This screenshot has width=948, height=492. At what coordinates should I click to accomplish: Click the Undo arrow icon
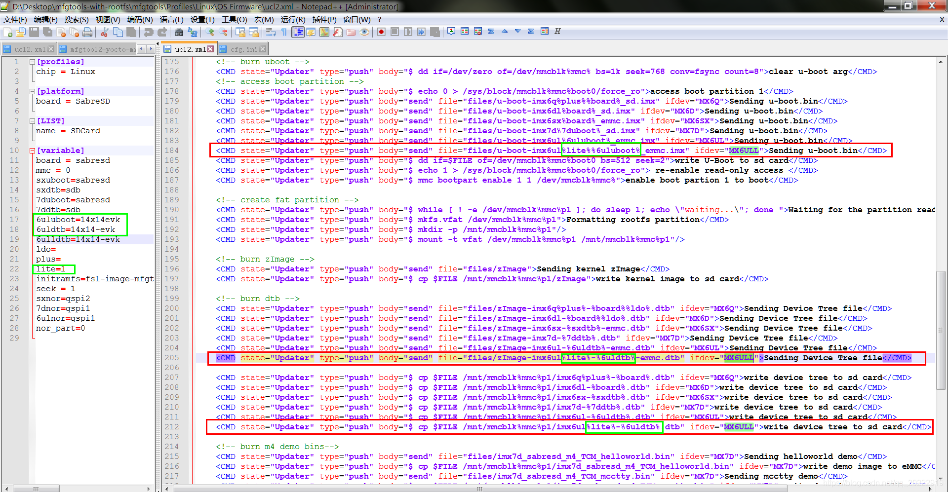148,31
